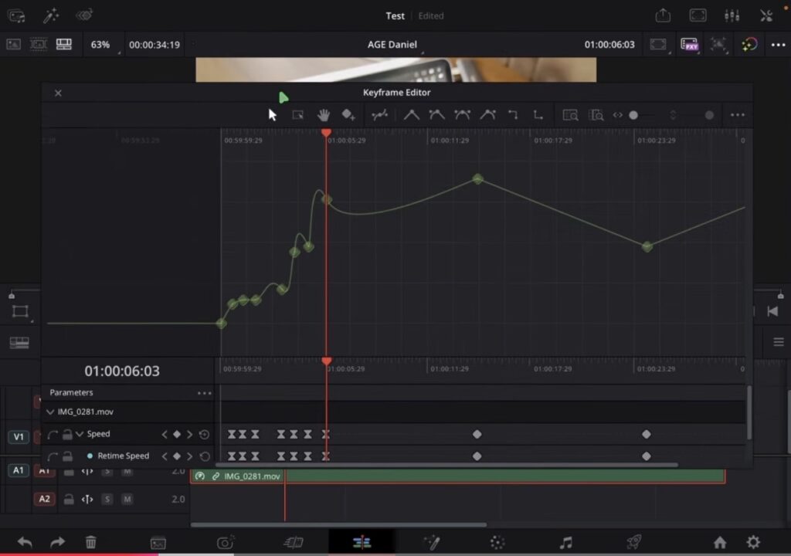
Task: Select the A1 track destination button
Action: tap(19, 470)
